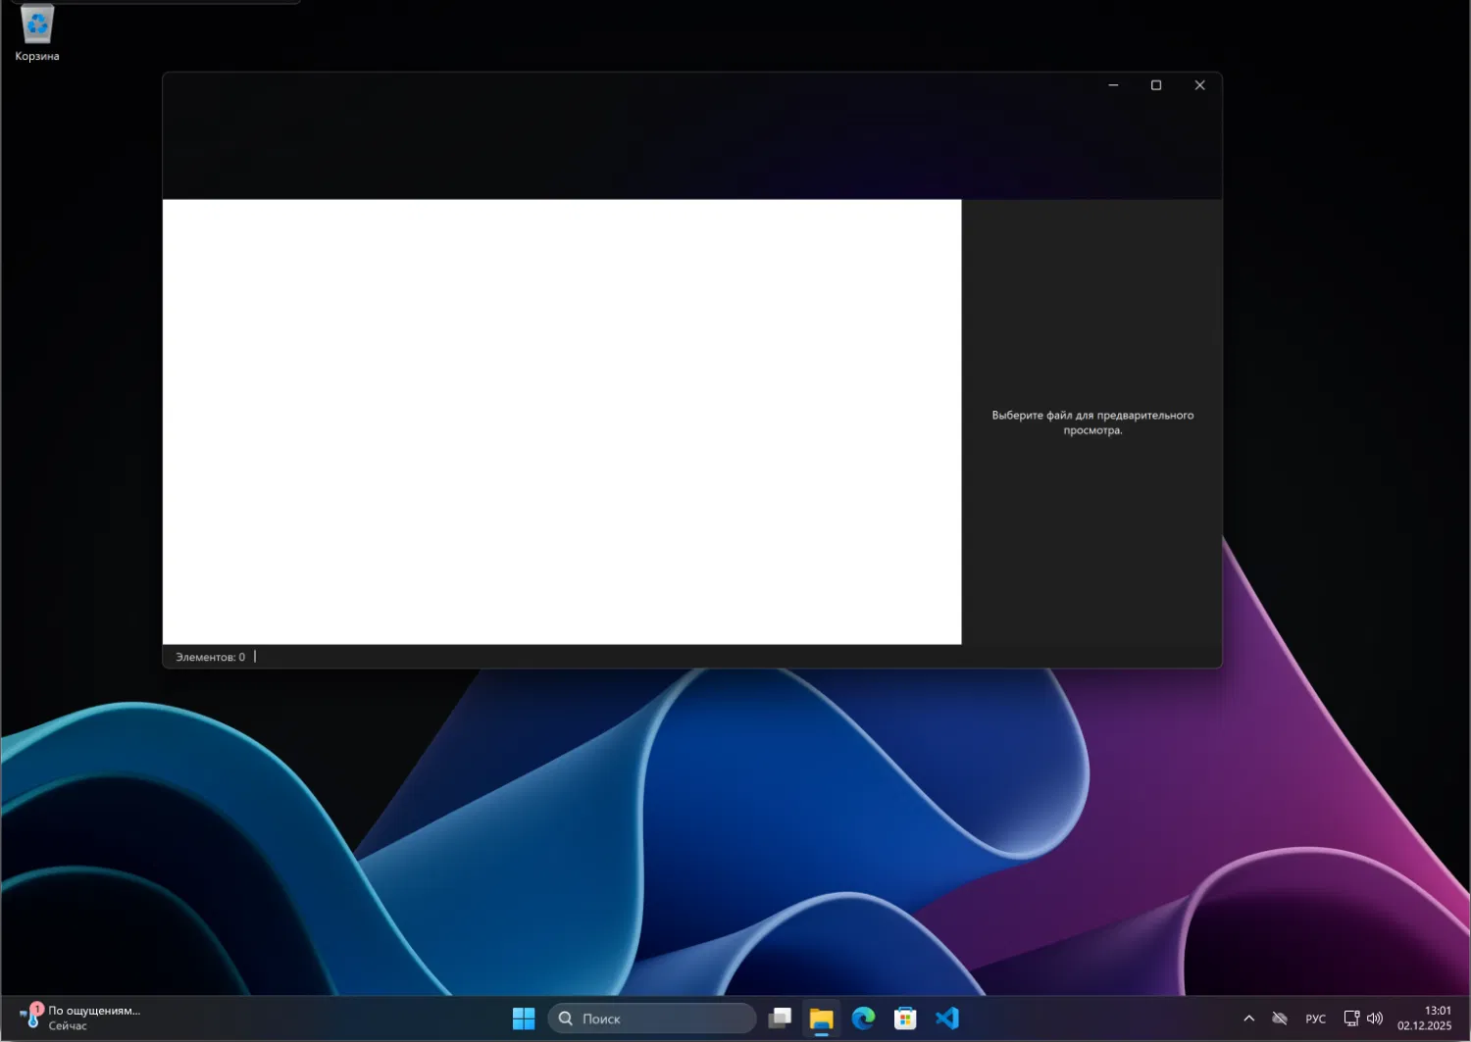Click inside the Поиск search box
This screenshot has height=1042, width=1471.
click(652, 1018)
